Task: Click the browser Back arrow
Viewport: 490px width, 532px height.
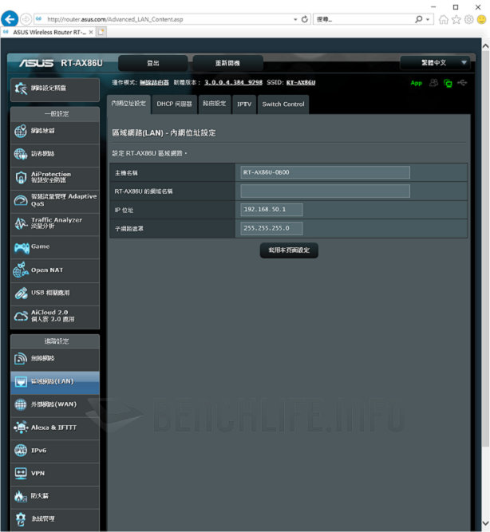Action: coord(10,19)
